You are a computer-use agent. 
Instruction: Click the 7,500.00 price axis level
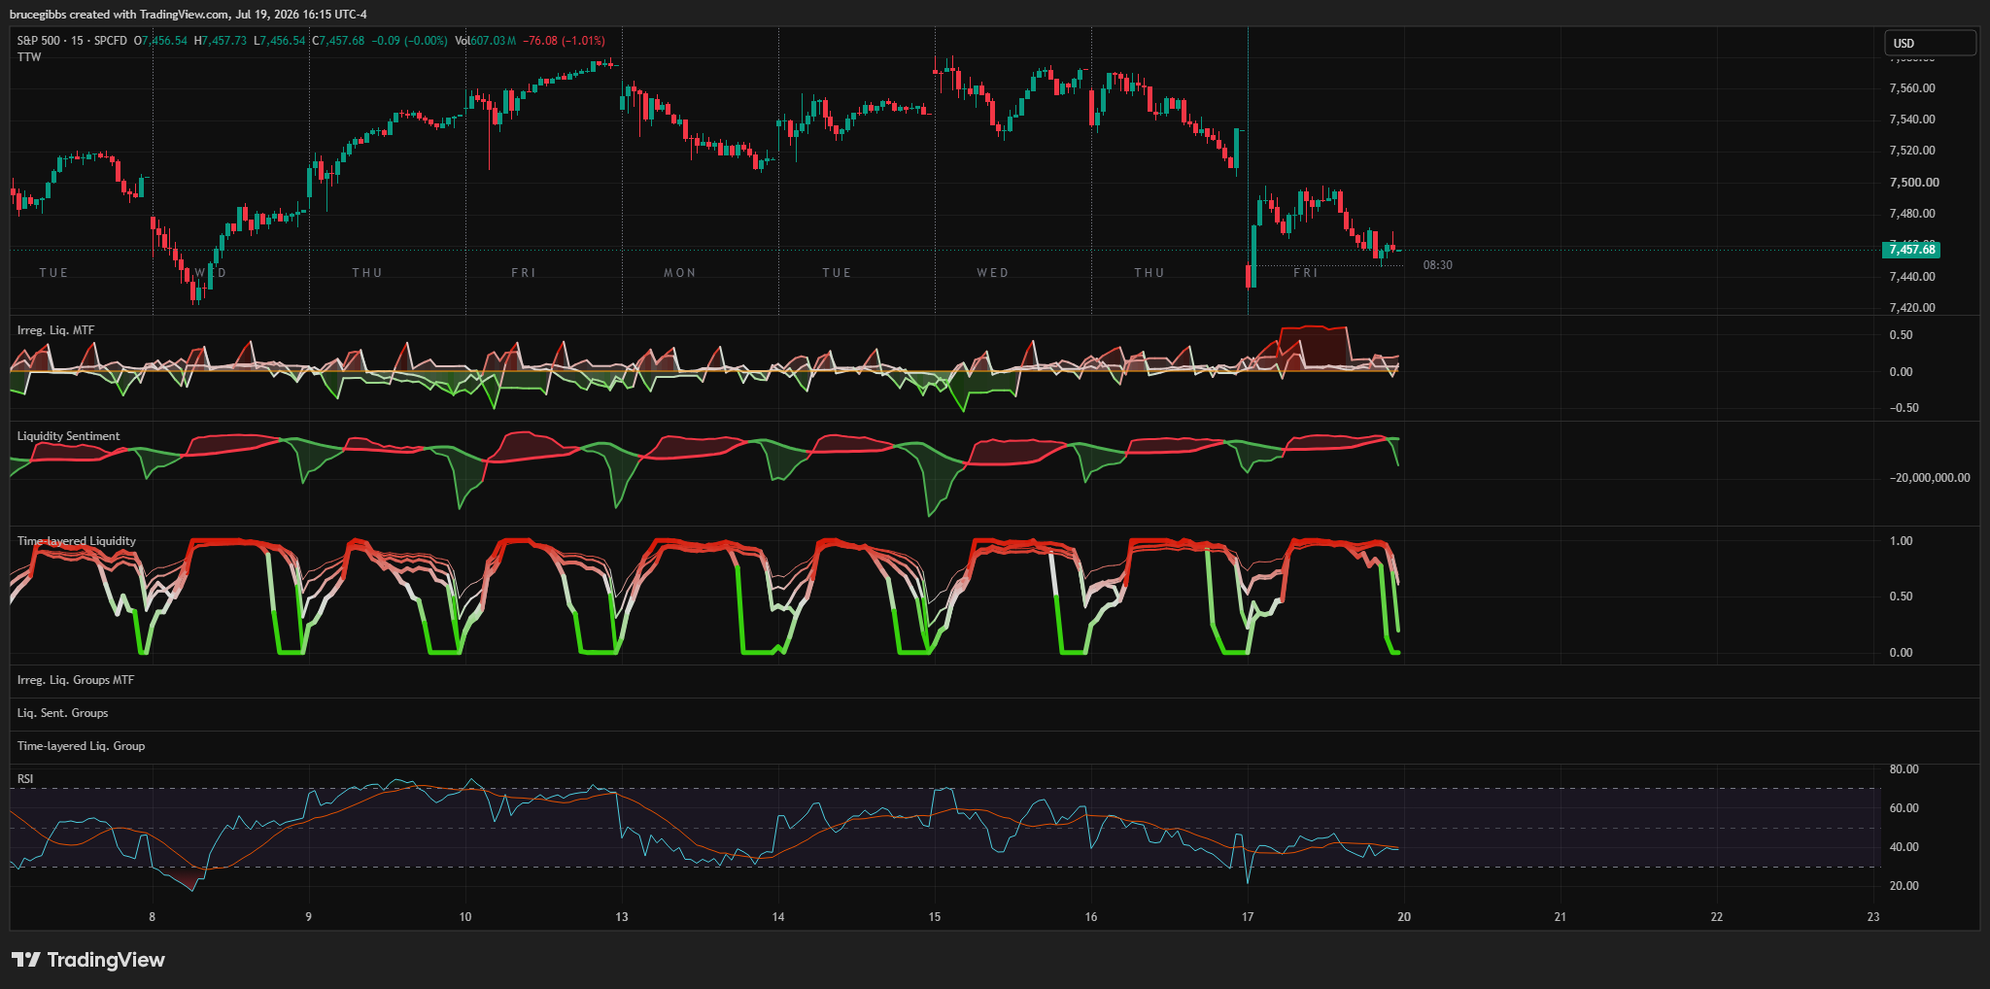point(1913,183)
